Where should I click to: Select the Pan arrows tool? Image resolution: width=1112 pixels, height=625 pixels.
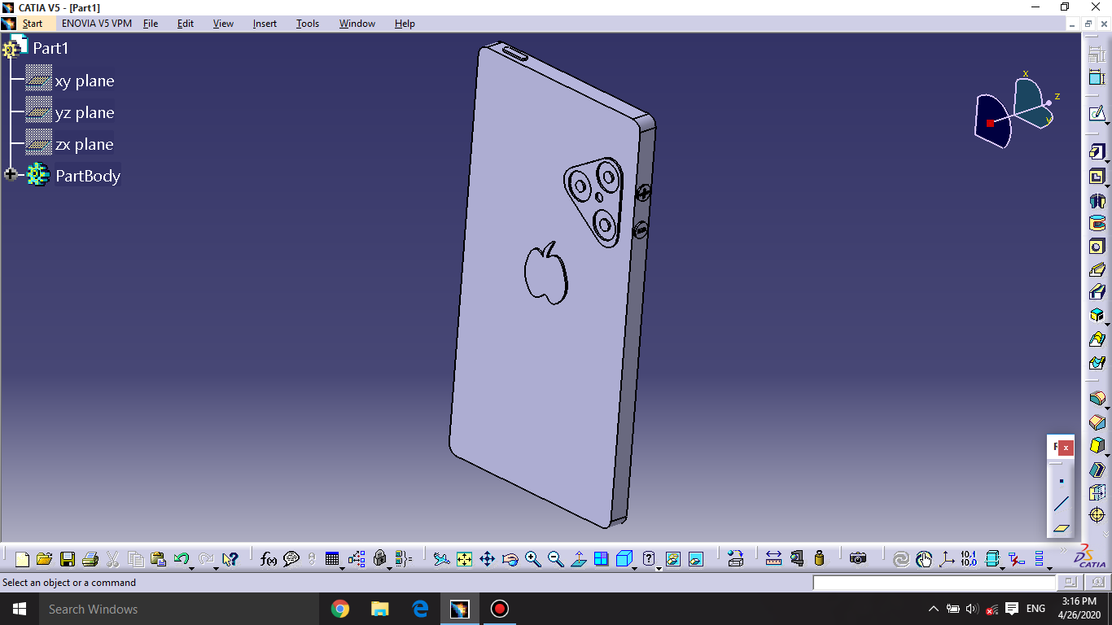click(x=487, y=559)
